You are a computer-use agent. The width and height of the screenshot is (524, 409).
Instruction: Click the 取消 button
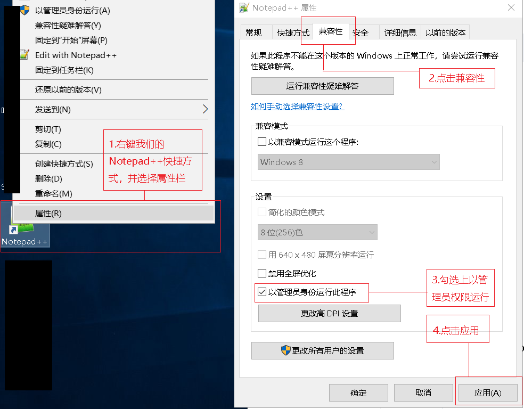click(x=423, y=392)
